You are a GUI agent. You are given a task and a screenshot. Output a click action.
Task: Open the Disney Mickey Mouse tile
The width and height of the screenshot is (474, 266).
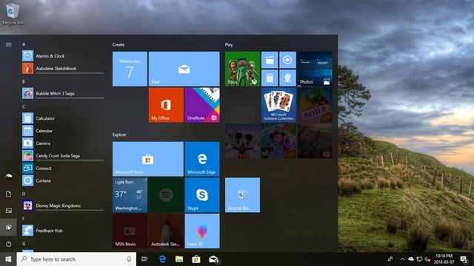(242, 141)
